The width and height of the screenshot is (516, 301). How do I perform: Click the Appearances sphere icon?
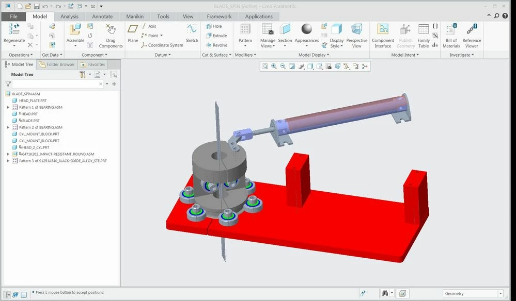click(x=307, y=29)
